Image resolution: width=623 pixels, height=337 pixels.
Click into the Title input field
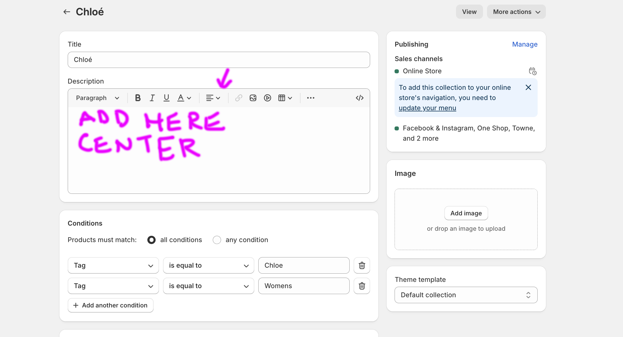click(x=218, y=60)
